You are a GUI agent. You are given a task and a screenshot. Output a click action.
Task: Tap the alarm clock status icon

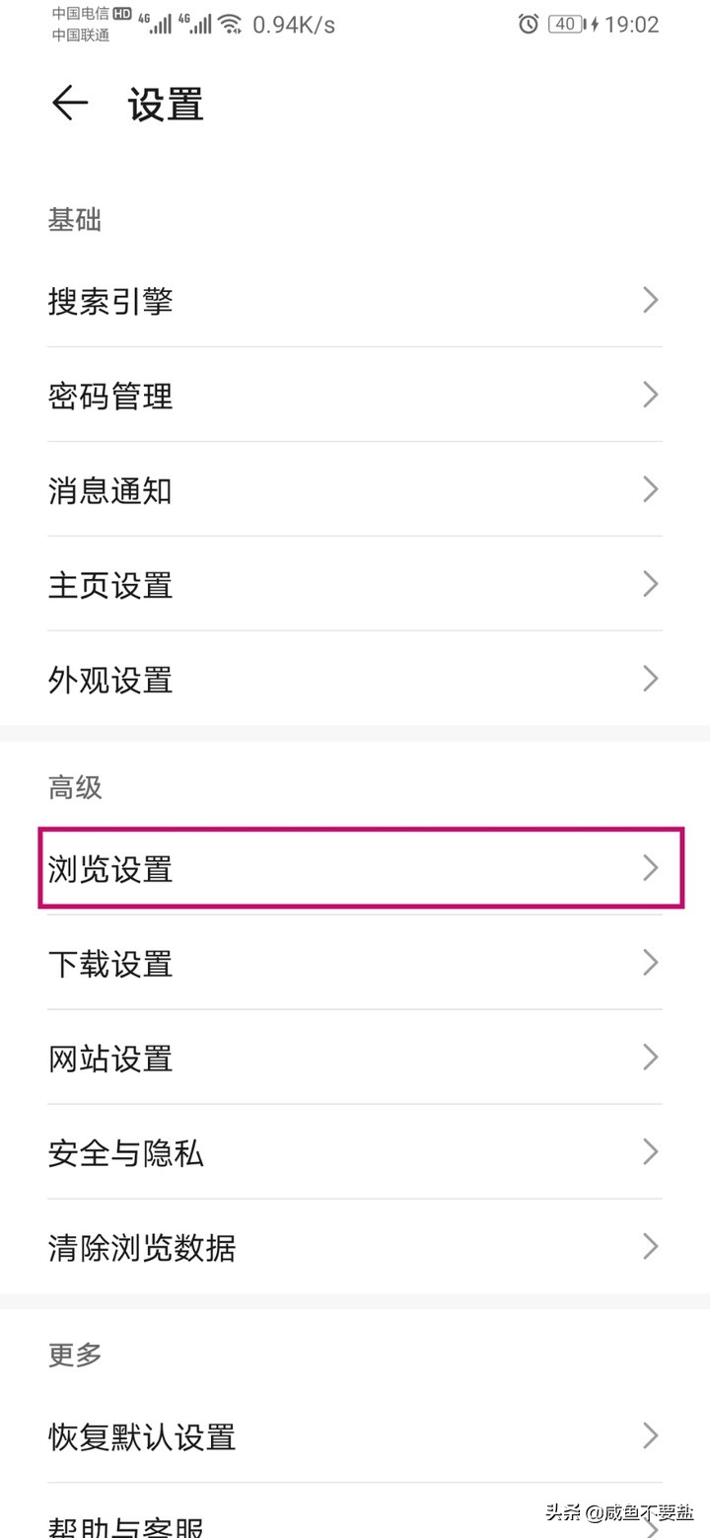[x=530, y=24]
